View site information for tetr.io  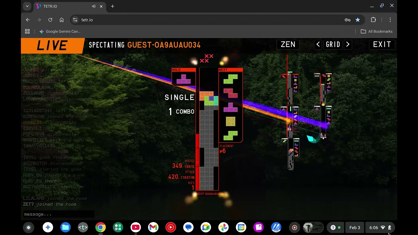(75, 20)
